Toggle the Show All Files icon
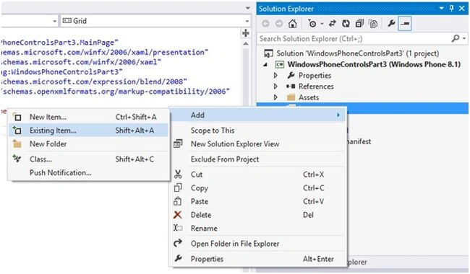 click(x=373, y=23)
